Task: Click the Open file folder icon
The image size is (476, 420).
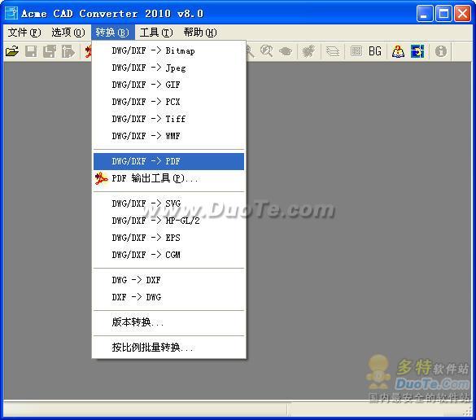Action: pyautogui.click(x=12, y=51)
